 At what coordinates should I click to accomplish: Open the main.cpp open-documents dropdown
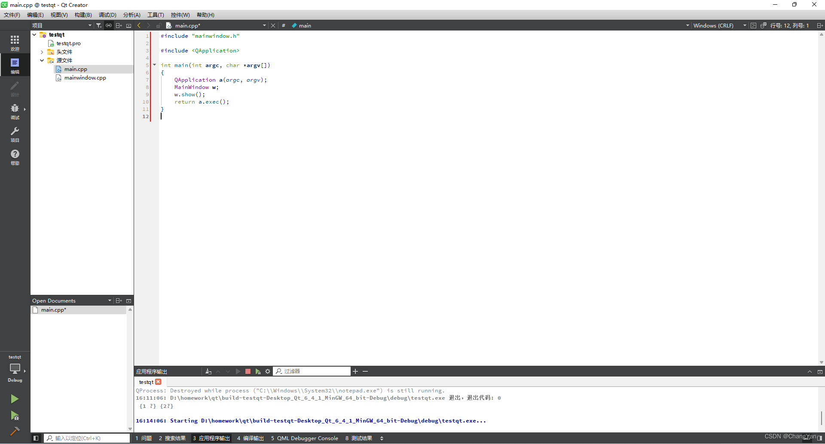tap(264, 25)
